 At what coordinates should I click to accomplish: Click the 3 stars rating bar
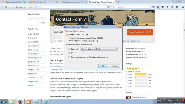click(x=142, y=81)
